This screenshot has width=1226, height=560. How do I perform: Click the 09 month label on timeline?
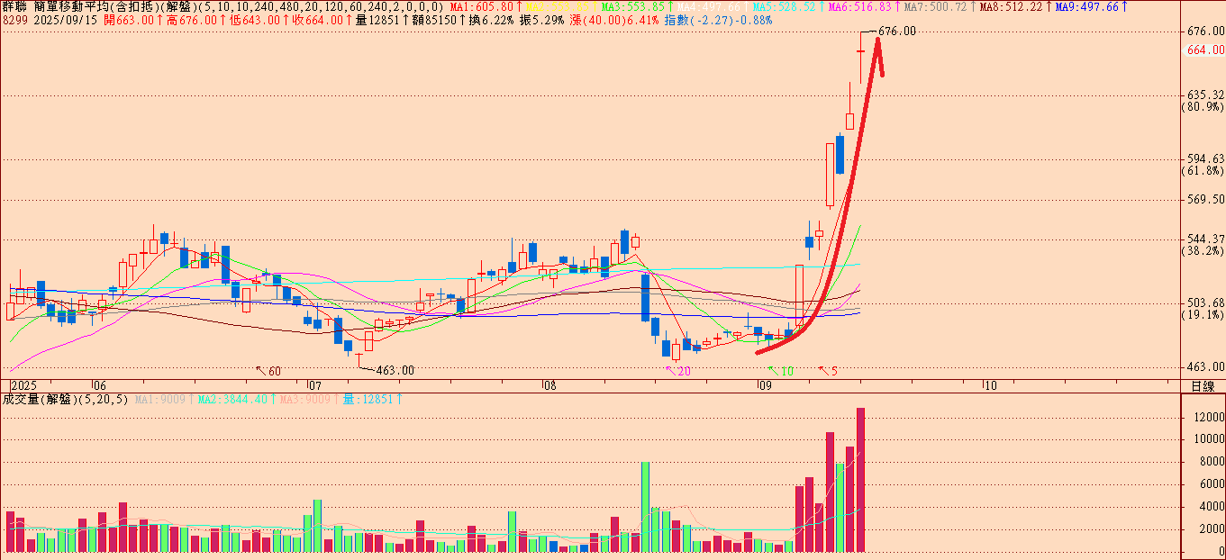764,385
